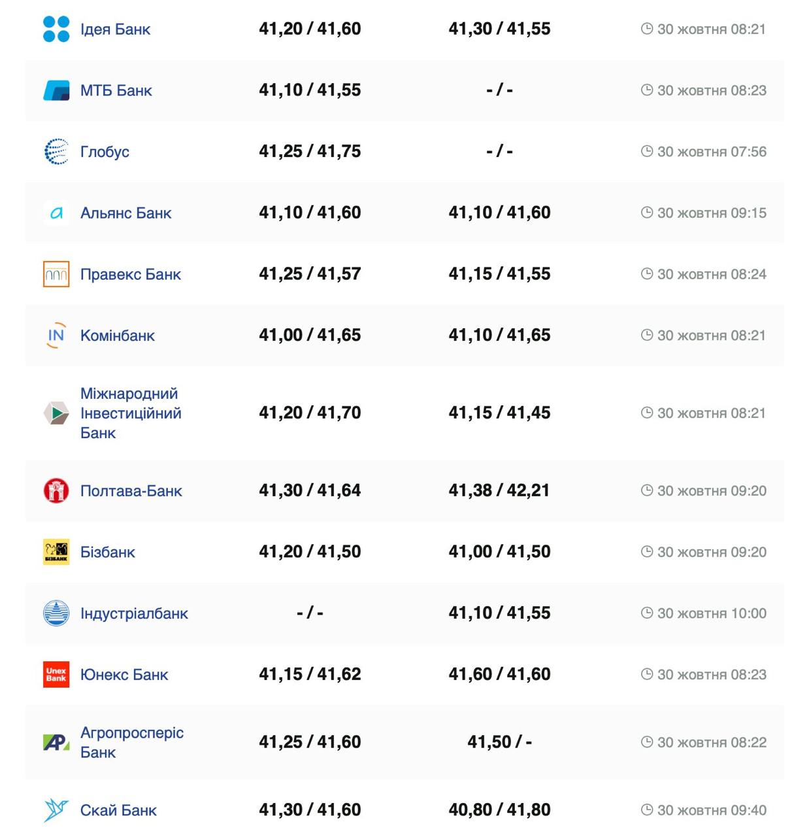792x837 pixels.
Task: Click the Полтава-Банк red round logo
Action: pyautogui.click(x=56, y=490)
